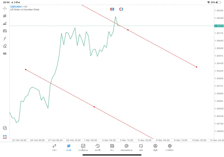Image resolution: width=224 pixels, height=157 pixels.
Task: Tap the 1.35853 current price label
Action: [x=218, y=26]
